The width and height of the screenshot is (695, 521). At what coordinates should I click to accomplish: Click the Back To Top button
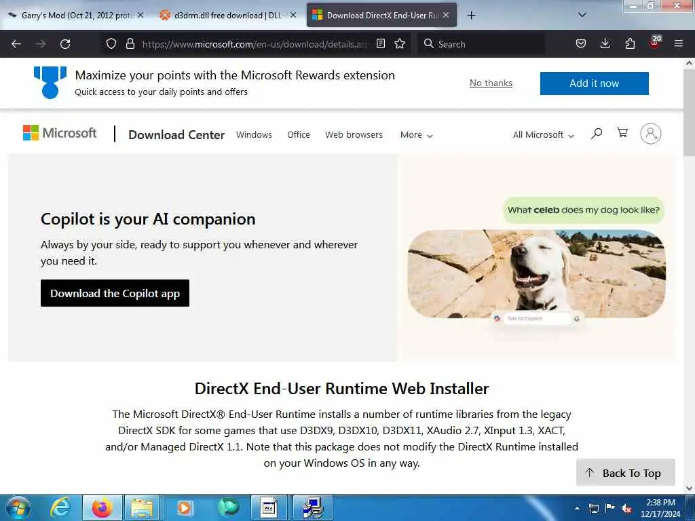(625, 473)
